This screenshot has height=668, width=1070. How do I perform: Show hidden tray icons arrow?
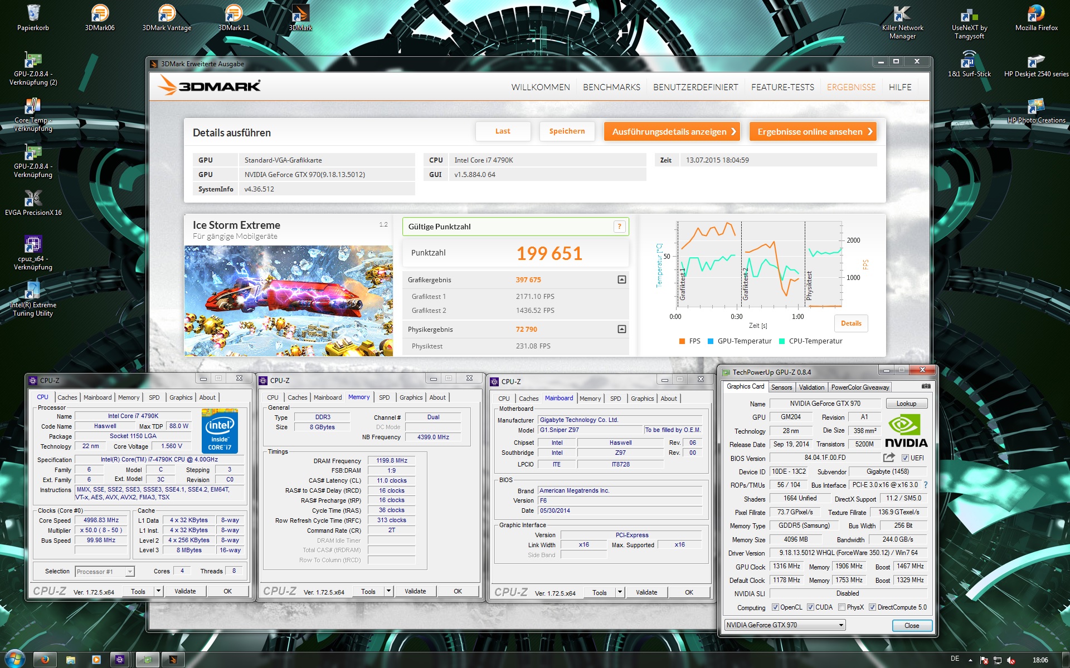click(x=970, y=660)
